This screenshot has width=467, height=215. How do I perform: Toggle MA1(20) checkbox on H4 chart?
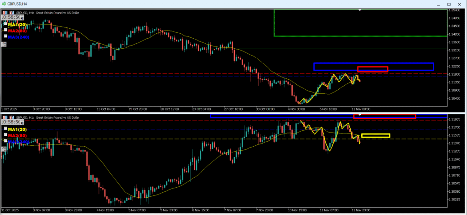pos(5,24)
